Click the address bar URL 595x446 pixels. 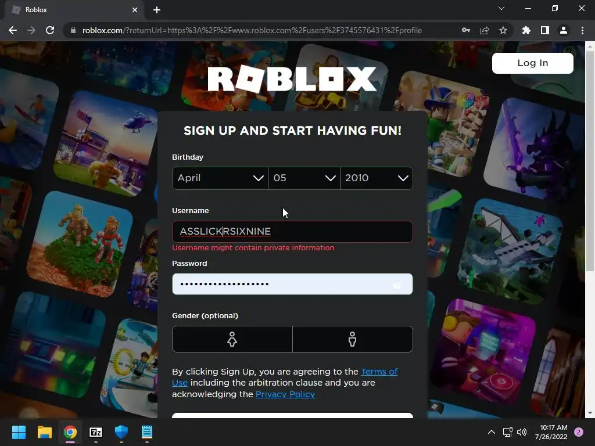(x=252, y=30)
